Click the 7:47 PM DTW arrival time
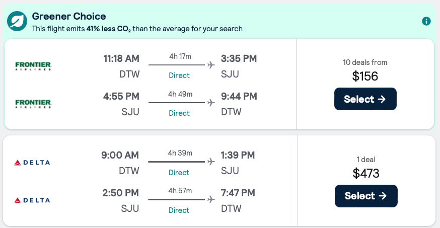The height and width of the screenshot is (228, 440). 238,193
